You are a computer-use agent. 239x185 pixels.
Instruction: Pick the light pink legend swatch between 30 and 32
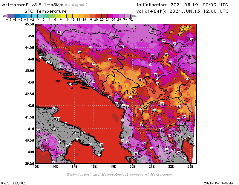coord(128,16)
